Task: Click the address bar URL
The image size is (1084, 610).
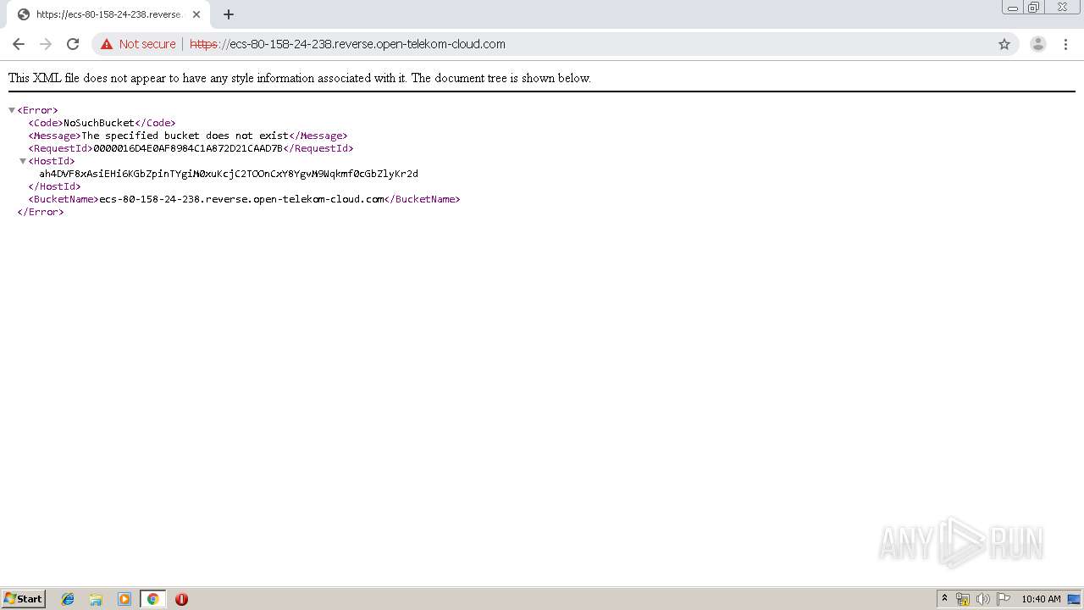Action: tap(347, 44)
